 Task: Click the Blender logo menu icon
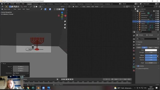click(x=2, y=4)
